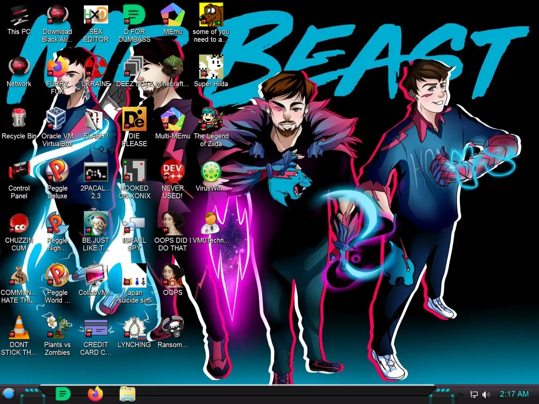Open File Explorer from the taskbar
539x404 pixels.
click(128, 394)
